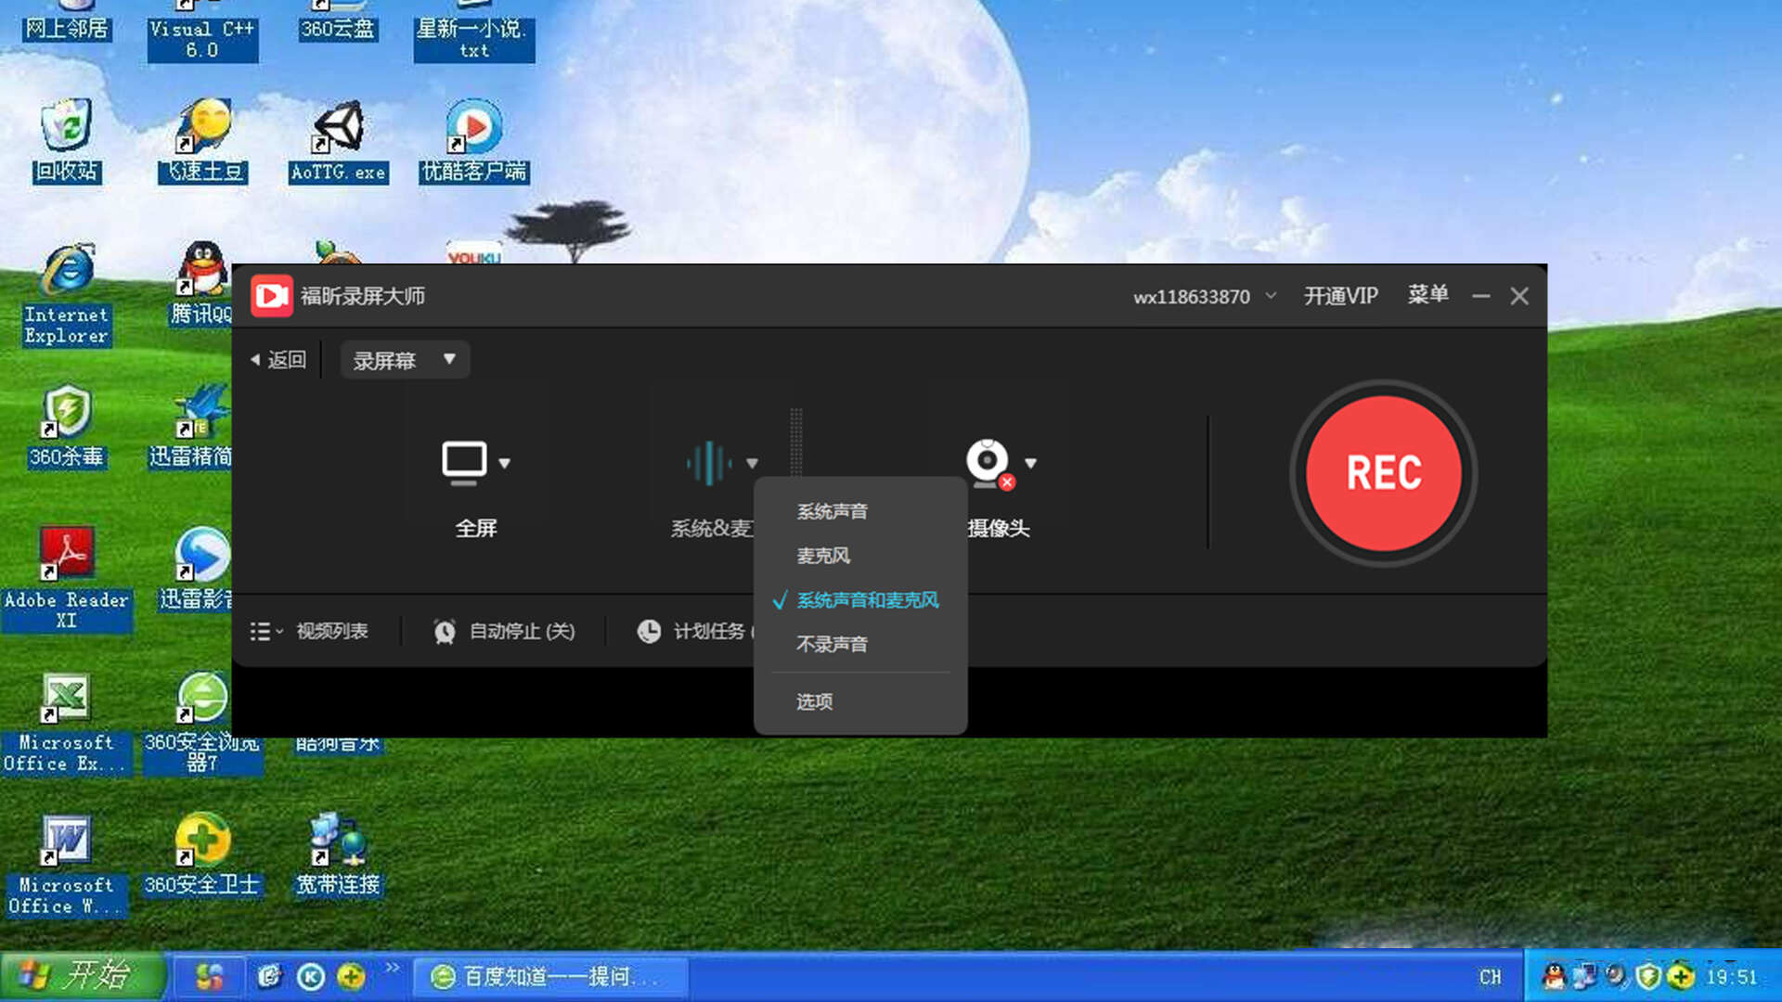Click the 360 shield tray icon
1782x1002 pixels.
point(1648,976)
